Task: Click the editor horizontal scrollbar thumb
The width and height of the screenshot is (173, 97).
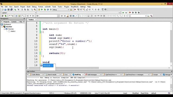Action: pos(64,68)
